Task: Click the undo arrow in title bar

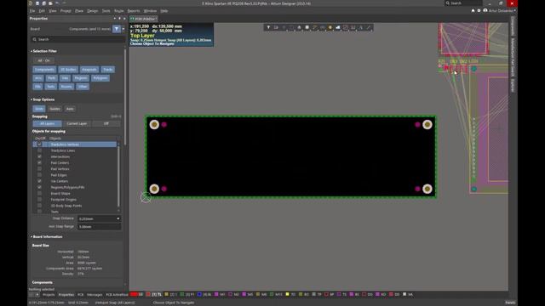Action: [x=57, y=3]
